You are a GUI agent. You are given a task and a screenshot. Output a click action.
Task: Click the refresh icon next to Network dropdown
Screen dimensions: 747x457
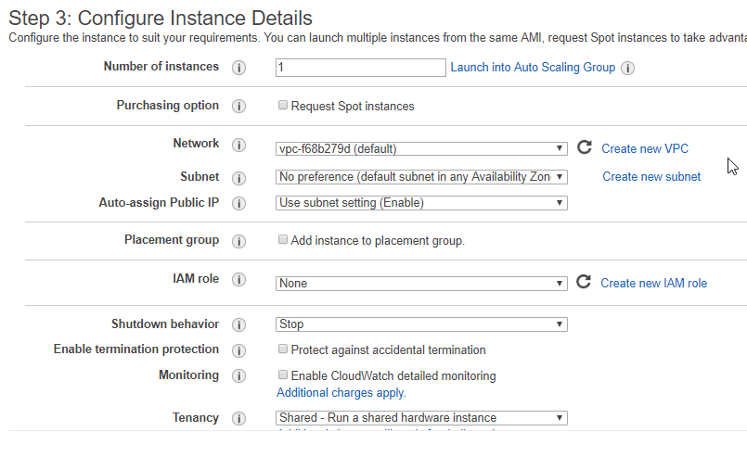click(x=584, y=147)
